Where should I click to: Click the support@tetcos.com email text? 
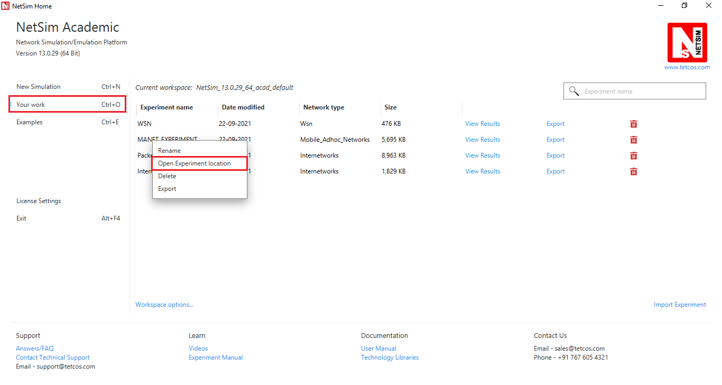click(x=66, y=366)
